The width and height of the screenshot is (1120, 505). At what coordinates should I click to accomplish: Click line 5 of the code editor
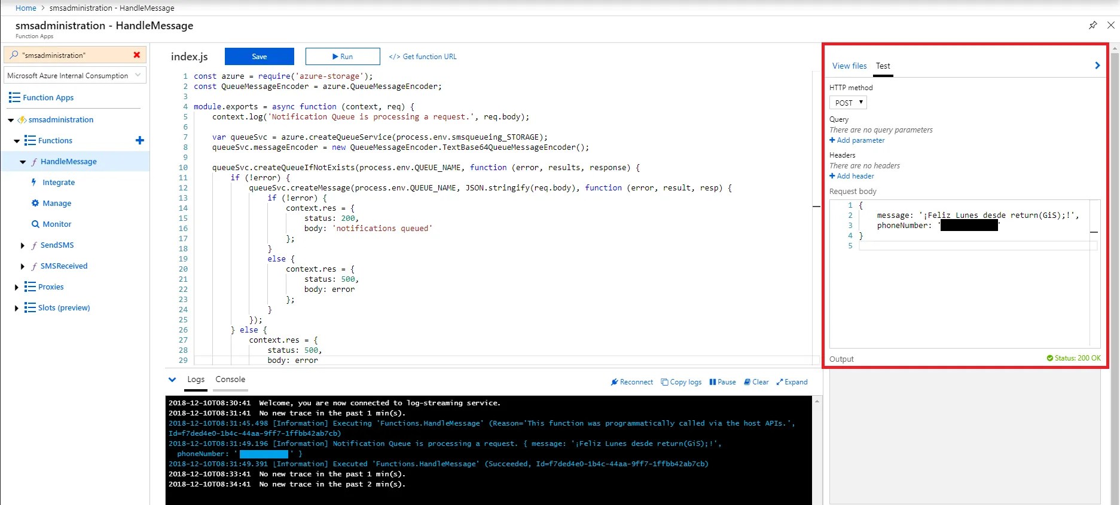(371, 117)
